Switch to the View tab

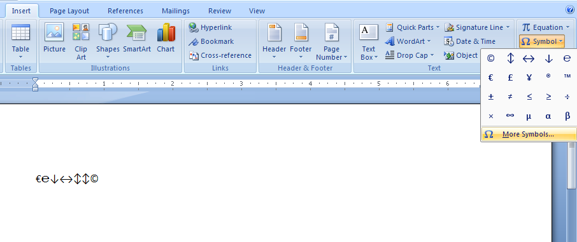[x=257, y=11]
